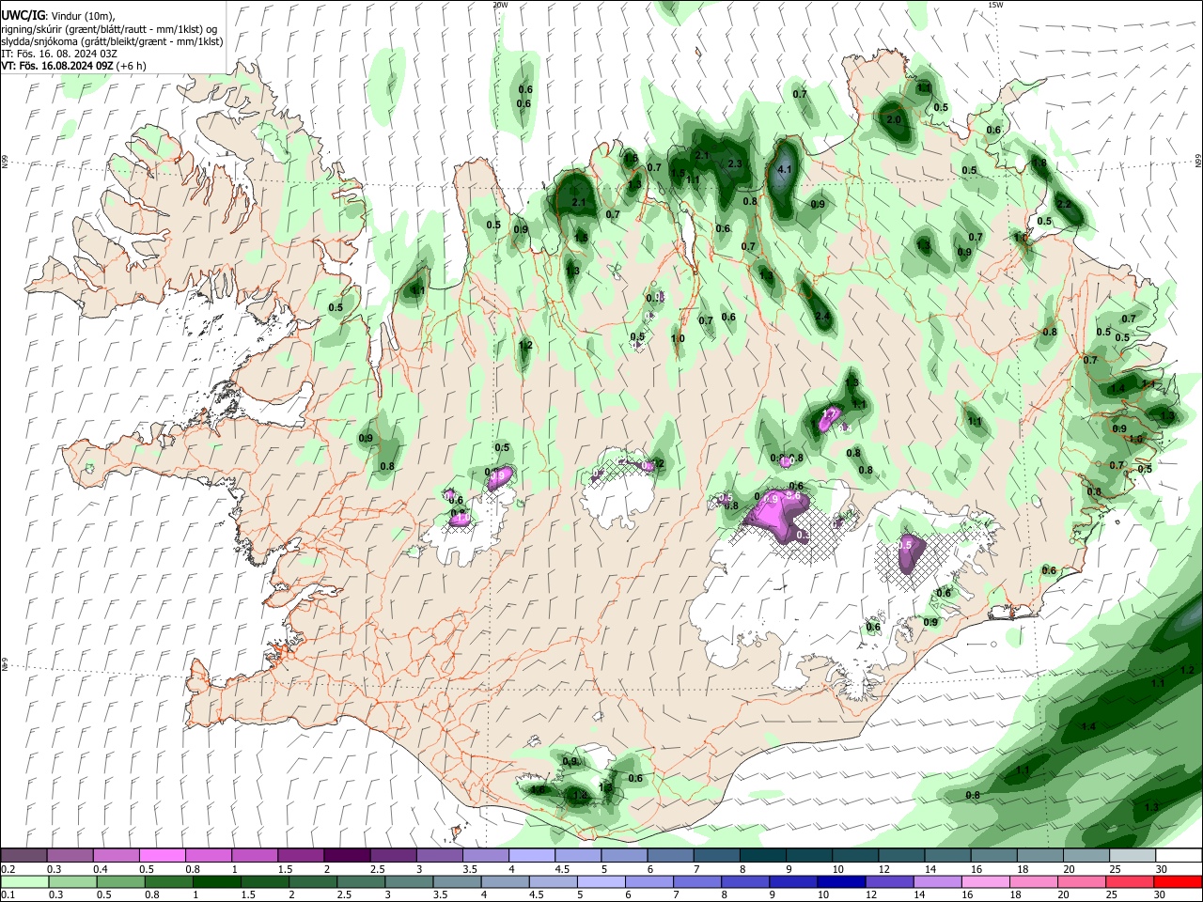This screenshot has height=902, width=1203.
Task: Click the 'rigning/skúrir' legend description line
Action: click(x=109, y=29)
